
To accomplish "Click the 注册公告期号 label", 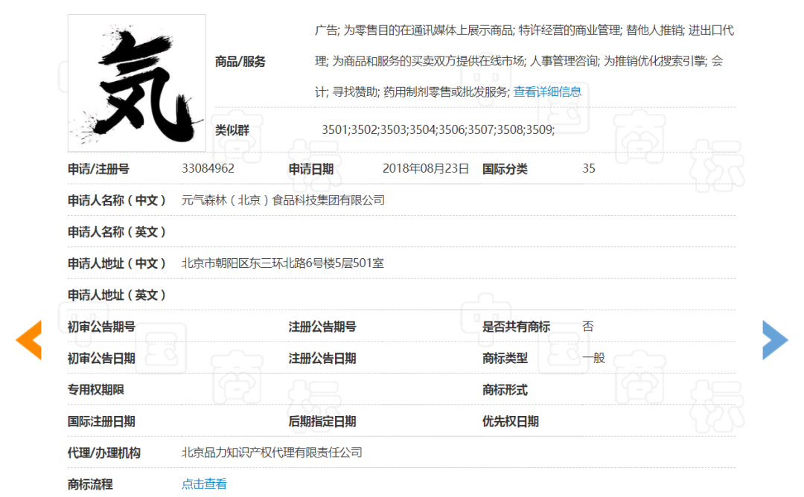I will (x=322, y=327).
